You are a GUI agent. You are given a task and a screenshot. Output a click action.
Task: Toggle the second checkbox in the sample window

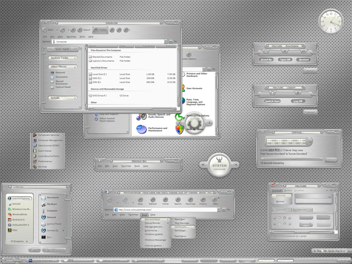[279, 218]
